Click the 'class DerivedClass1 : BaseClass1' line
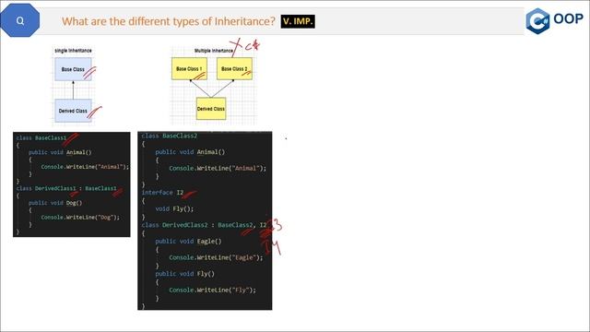Image resolution: width=590 pixels, height=332 pixels. [x=66, y=188]
